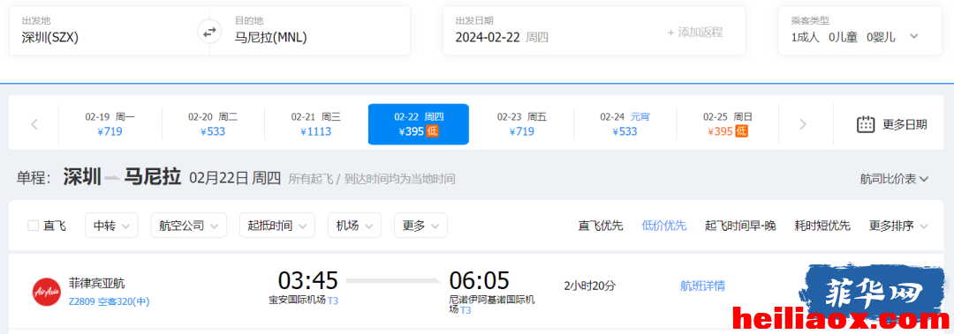Open the 航司比价表 expander

(894, 179)
